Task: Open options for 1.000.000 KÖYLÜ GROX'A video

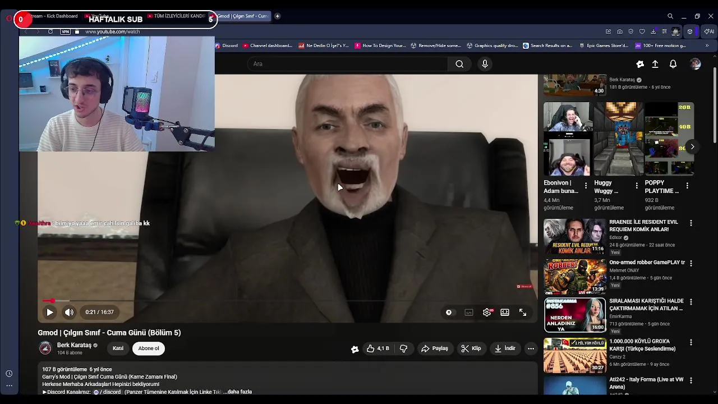Action: click(x=691, y=342)
